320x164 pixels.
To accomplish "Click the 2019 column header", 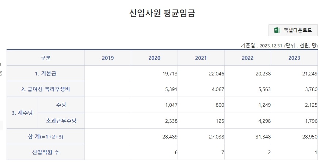I will pyautogui.click(x=108, y=58).
